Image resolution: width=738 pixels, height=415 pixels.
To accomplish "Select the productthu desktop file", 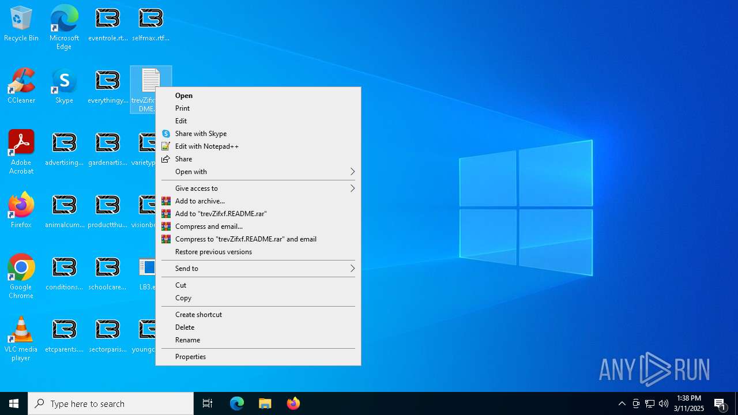I will click(x=108, y=211).
